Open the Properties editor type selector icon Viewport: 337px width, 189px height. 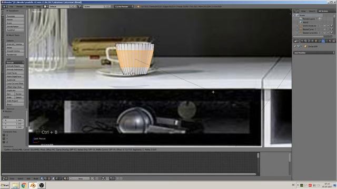tap(296, 41)
